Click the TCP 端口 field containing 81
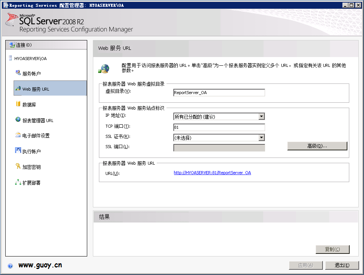Screen dimensions: 364x275 point(219,127)
